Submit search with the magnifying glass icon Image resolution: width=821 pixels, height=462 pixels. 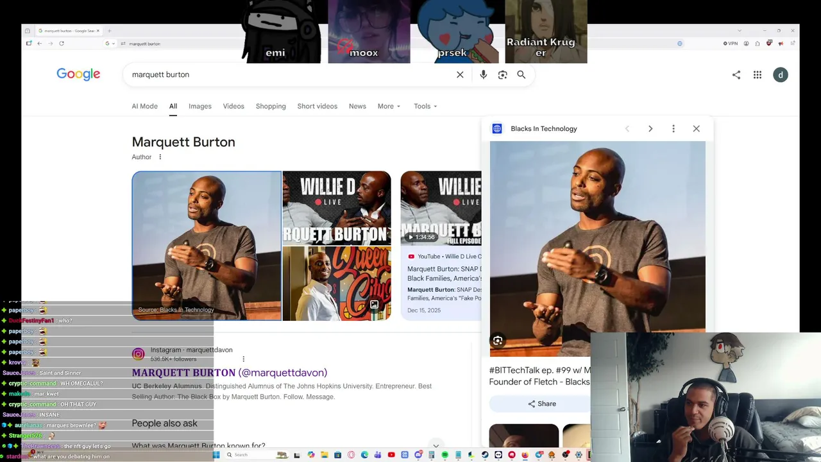[521, 74]
